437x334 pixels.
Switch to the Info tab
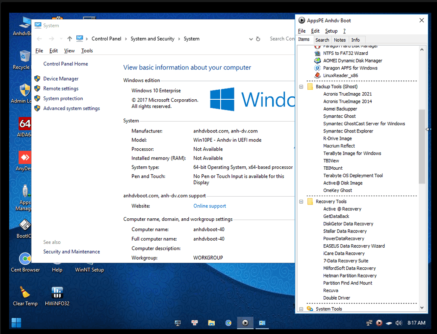tap(355, 40)
